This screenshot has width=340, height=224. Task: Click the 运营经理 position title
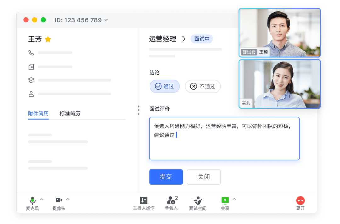(x=163, y=39)
